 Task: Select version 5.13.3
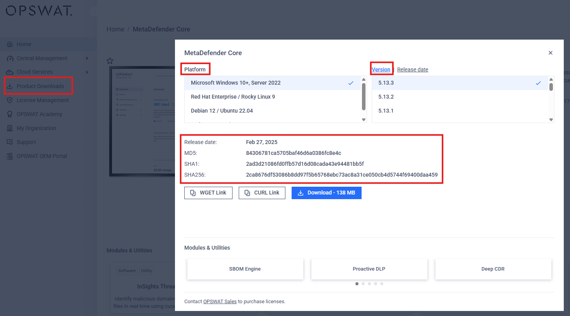tap(460, 83)
